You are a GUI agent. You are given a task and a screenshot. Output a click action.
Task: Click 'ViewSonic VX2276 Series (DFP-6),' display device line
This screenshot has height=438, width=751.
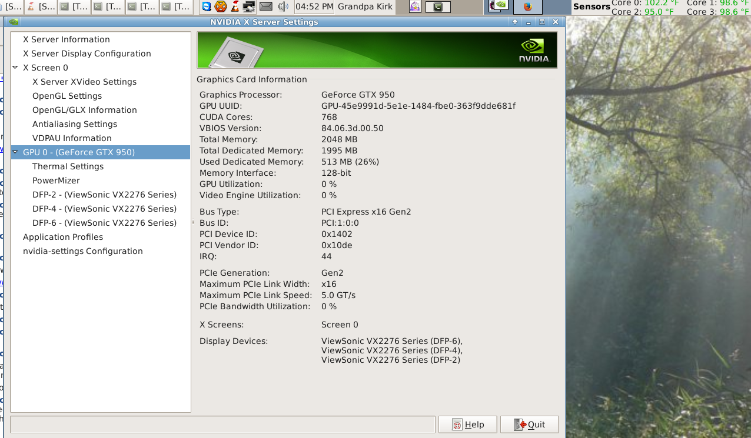pyautogui.click(x=392, y=341)
